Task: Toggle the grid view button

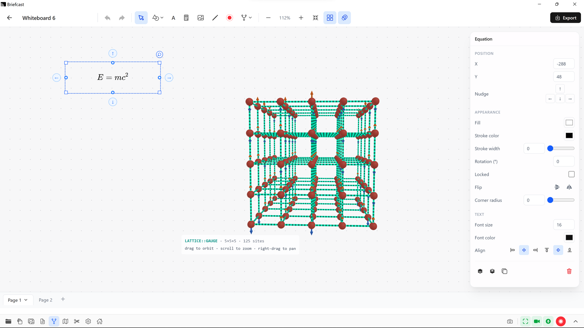Action: click(x=330, y=18)
